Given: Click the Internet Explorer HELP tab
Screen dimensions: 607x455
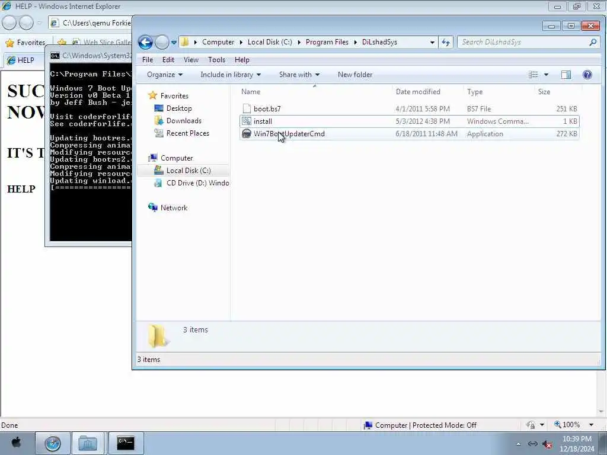Looking at the screenshot, I should [24, 60].
